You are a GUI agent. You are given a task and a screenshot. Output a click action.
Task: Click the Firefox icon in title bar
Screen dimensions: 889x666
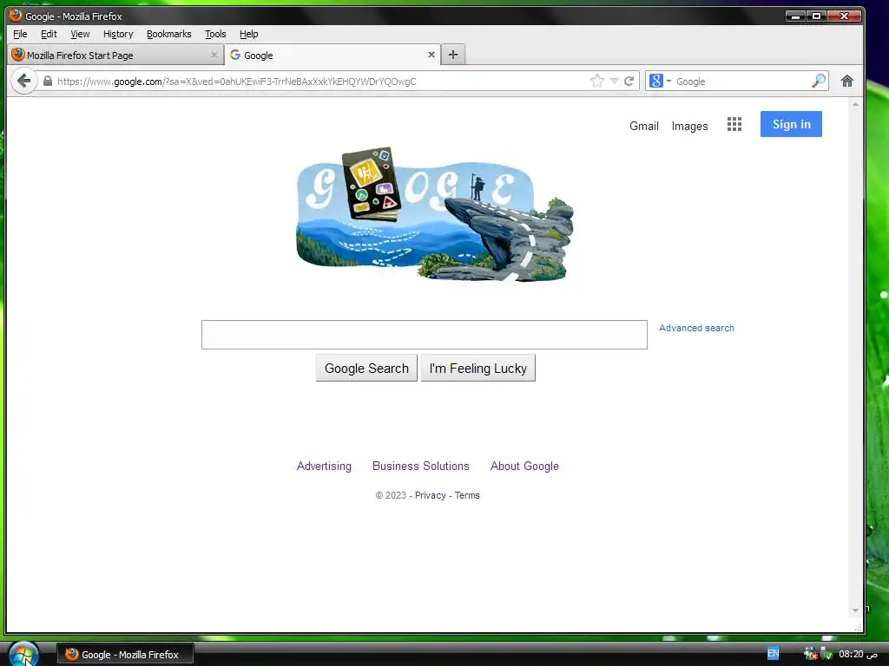[16, 16]
